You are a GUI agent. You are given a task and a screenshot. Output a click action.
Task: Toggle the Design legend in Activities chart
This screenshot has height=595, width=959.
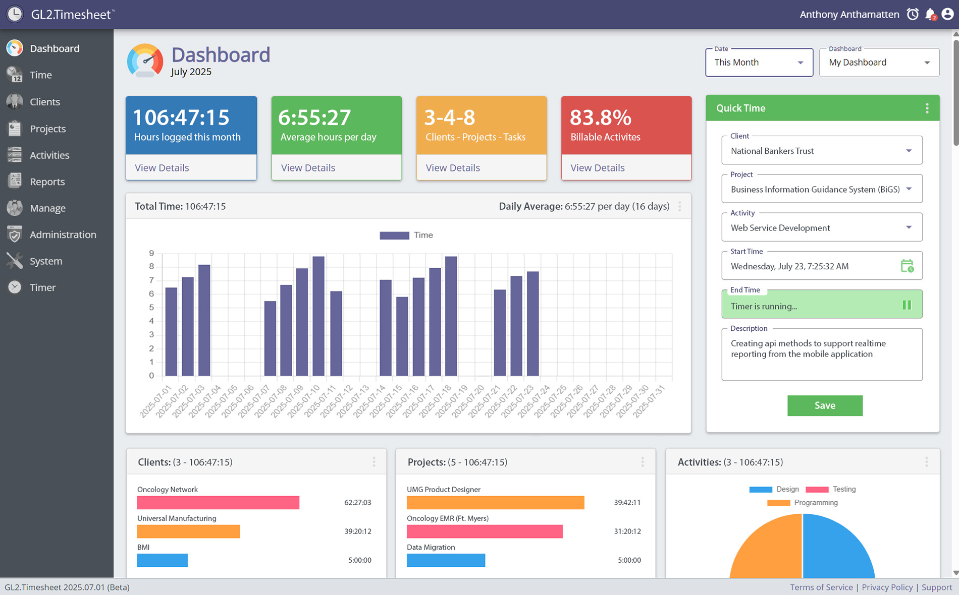coord(774,489)
